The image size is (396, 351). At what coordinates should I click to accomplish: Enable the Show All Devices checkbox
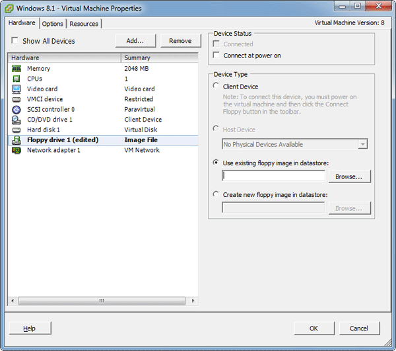(15, 41)
